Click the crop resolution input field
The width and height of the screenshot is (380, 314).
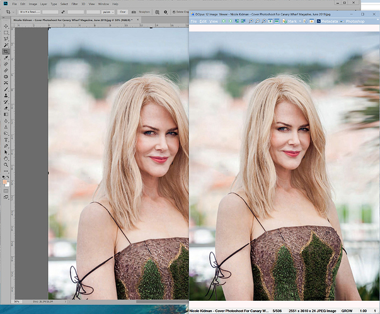pos(93,12)
